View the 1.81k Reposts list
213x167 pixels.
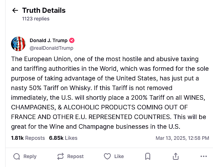[x=28, y=138]
